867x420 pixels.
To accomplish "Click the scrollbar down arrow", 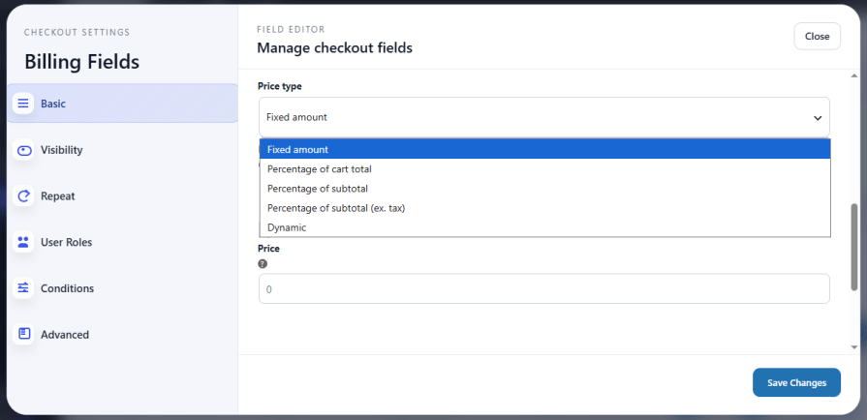I will [854, 347].
